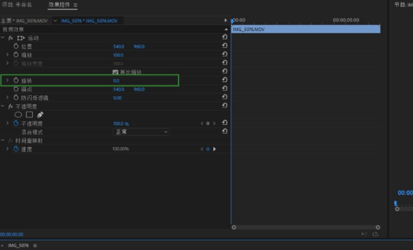
Task: Click the 主要 * IMG_5076.MOV master clip label
Action: tap(24, 21)
